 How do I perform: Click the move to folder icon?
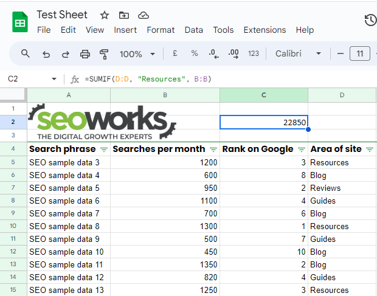(x=124, y=15)
